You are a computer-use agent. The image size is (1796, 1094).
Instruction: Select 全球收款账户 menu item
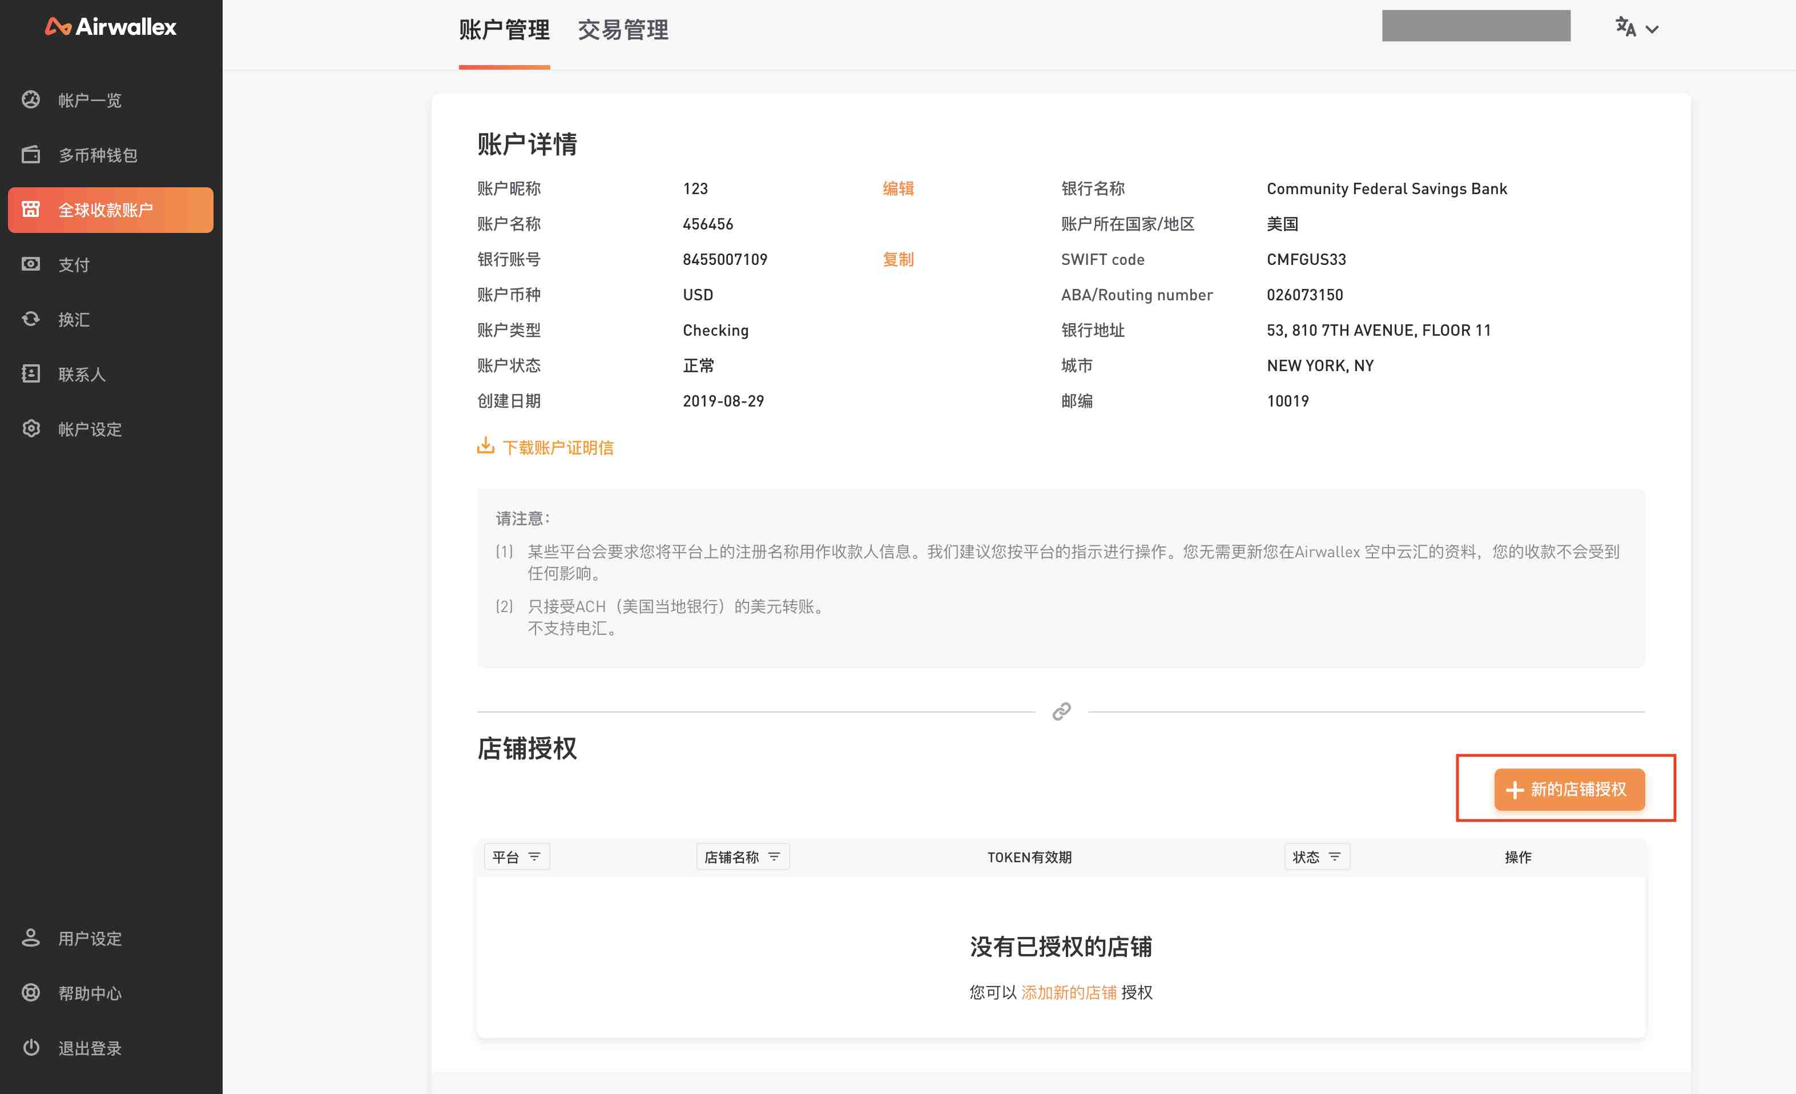(111, 210)
